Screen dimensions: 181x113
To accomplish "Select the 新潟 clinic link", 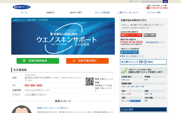I will coord(146,80).
